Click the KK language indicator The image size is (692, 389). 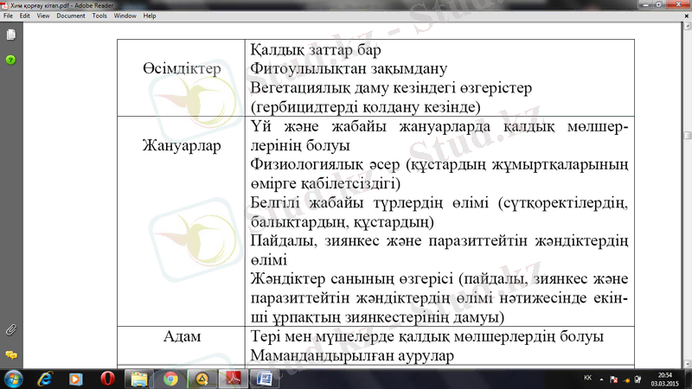pyautogui.click(x=588, y=378)
